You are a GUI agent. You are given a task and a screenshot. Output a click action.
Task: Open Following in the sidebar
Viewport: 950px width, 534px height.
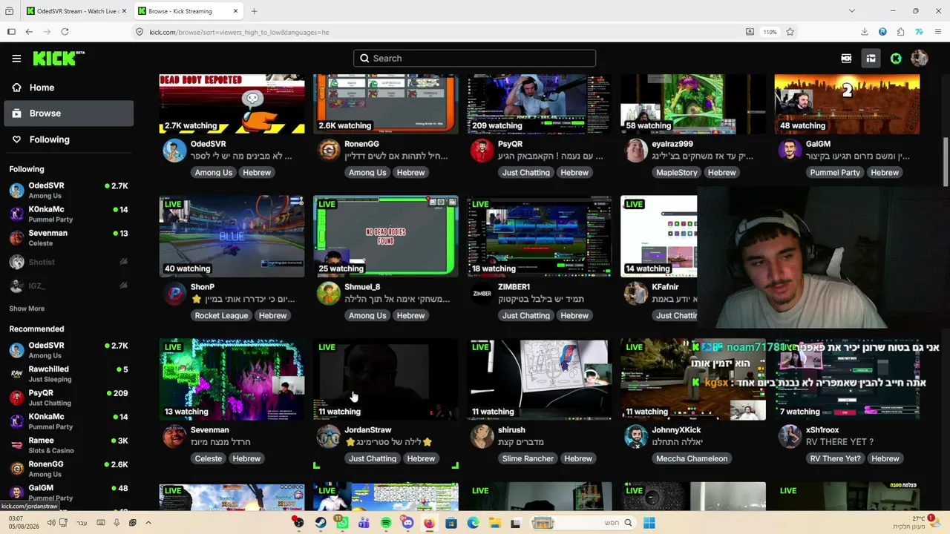(67, 139)
